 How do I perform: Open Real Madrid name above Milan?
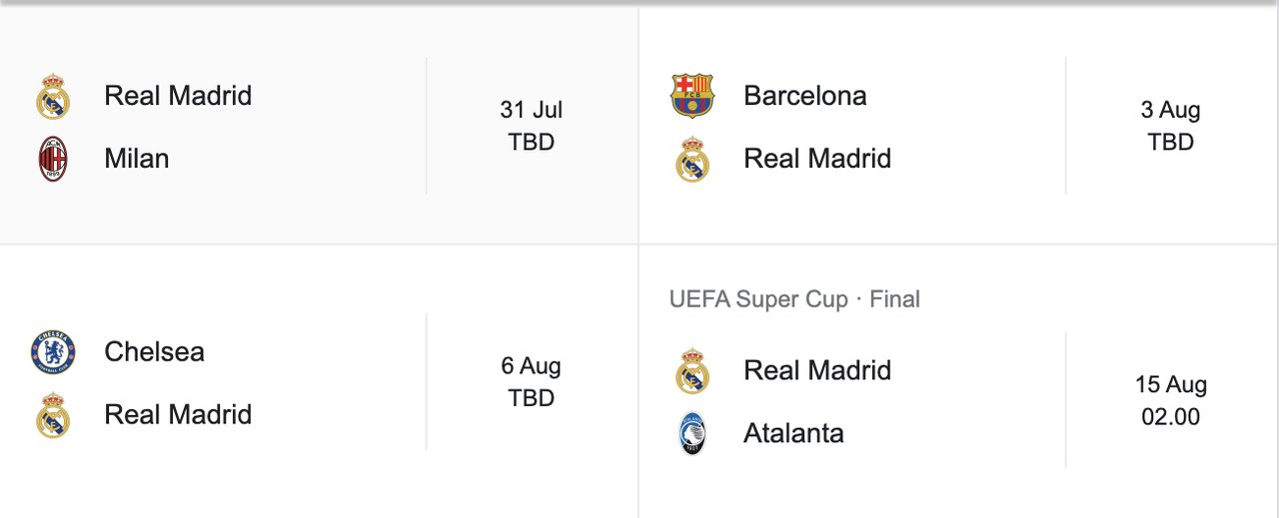click(178, 96)
